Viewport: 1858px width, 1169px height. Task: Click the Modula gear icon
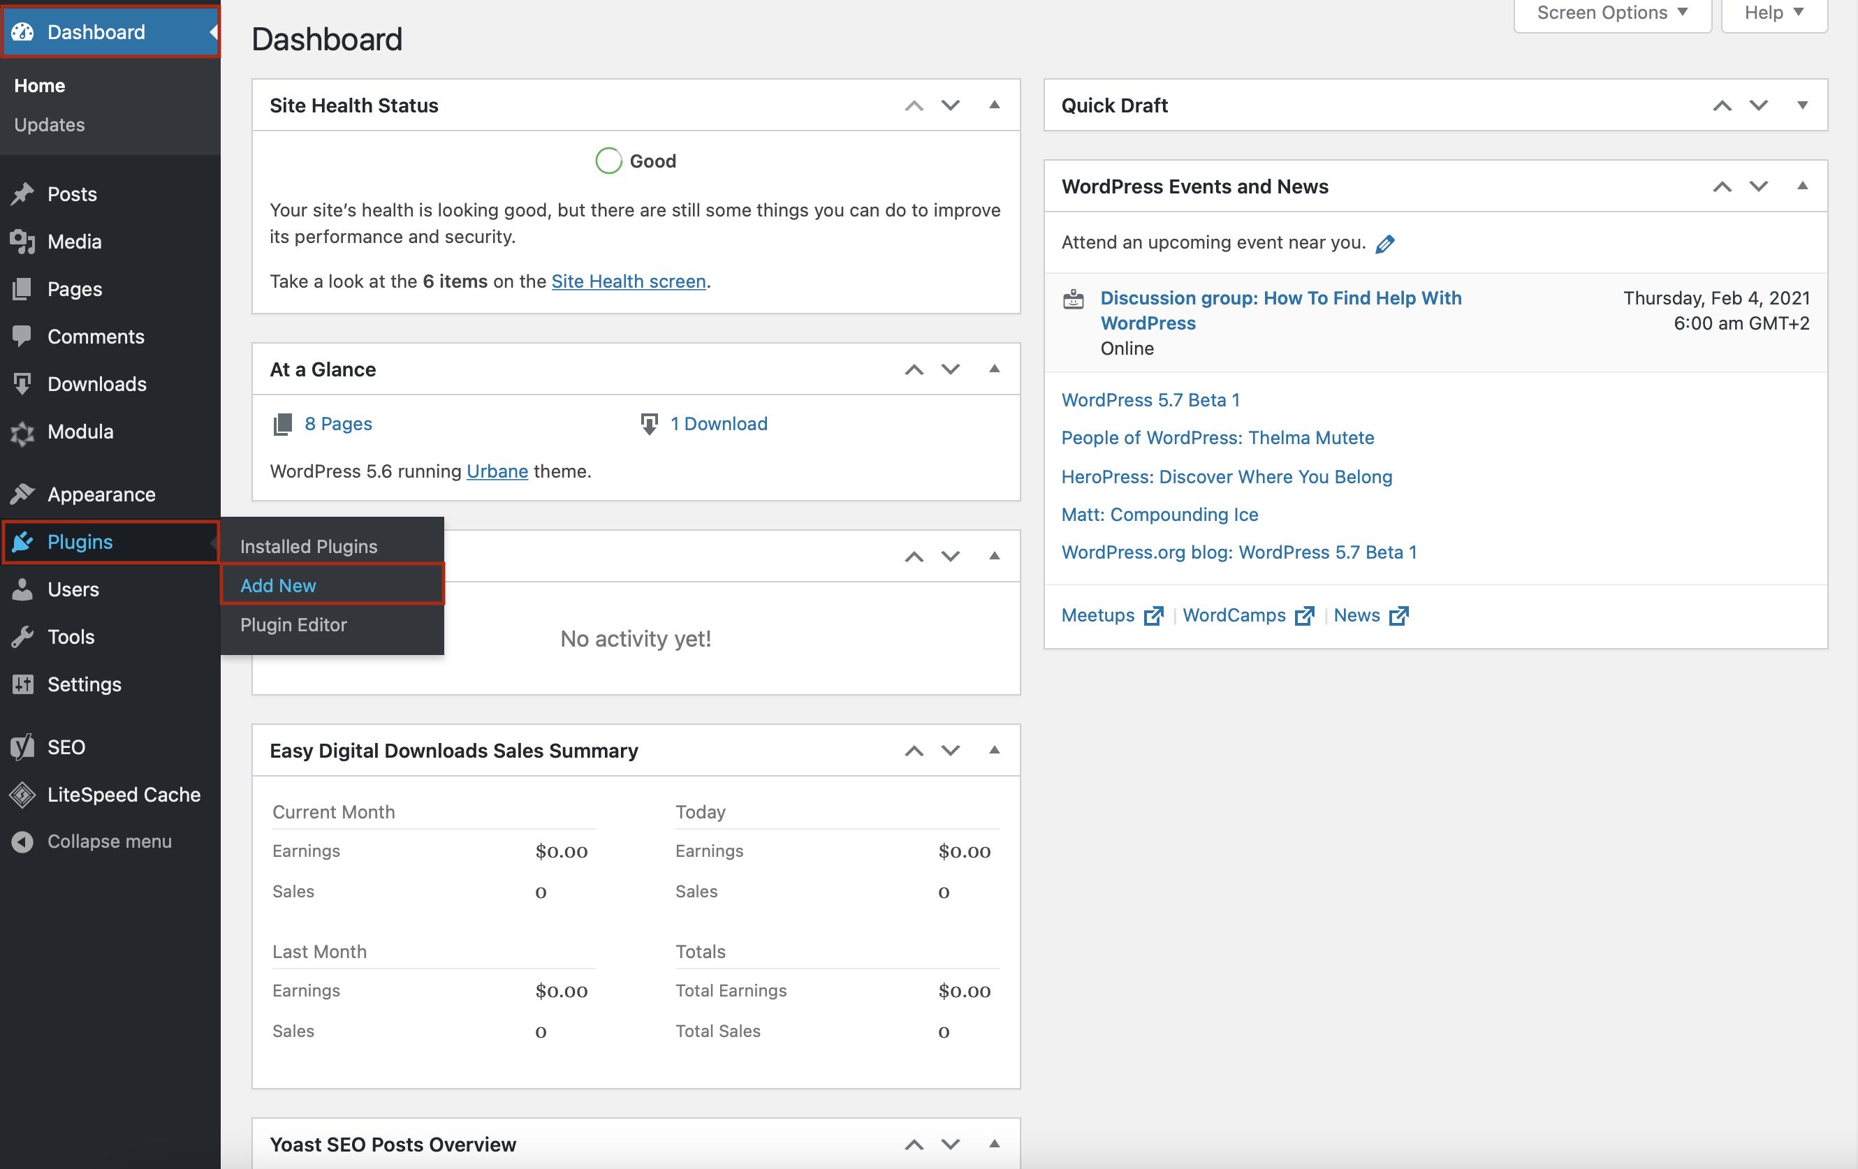22,432
